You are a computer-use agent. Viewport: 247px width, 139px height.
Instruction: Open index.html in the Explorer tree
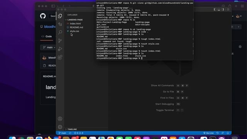coord(75,24)
